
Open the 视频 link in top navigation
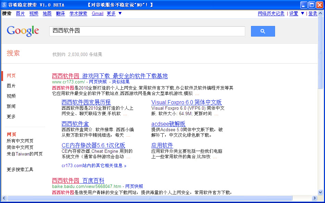click(34, 13)
